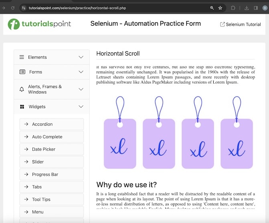Click the Elements hamburger icon
This screenshot has height=223, width=269.
22,57
